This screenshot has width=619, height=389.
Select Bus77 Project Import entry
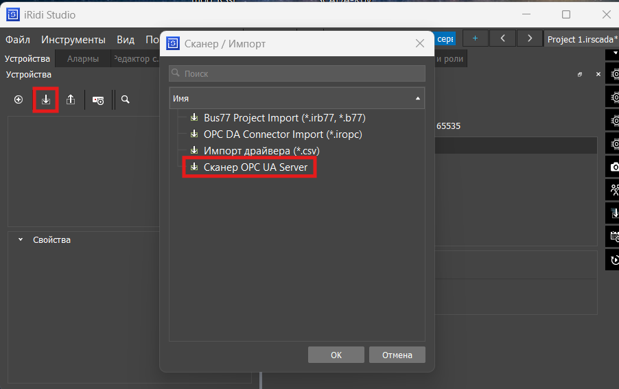(x=285, y=118)
